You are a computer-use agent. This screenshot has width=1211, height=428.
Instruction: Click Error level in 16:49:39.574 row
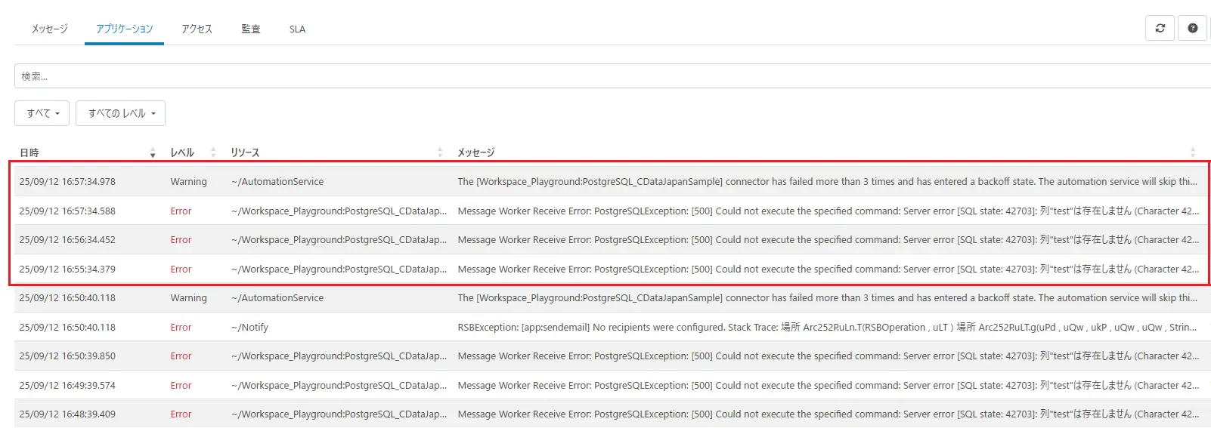tap(181, 386)
